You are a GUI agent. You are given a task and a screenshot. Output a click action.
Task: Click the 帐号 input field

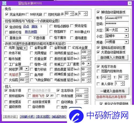tap(117, 18)
